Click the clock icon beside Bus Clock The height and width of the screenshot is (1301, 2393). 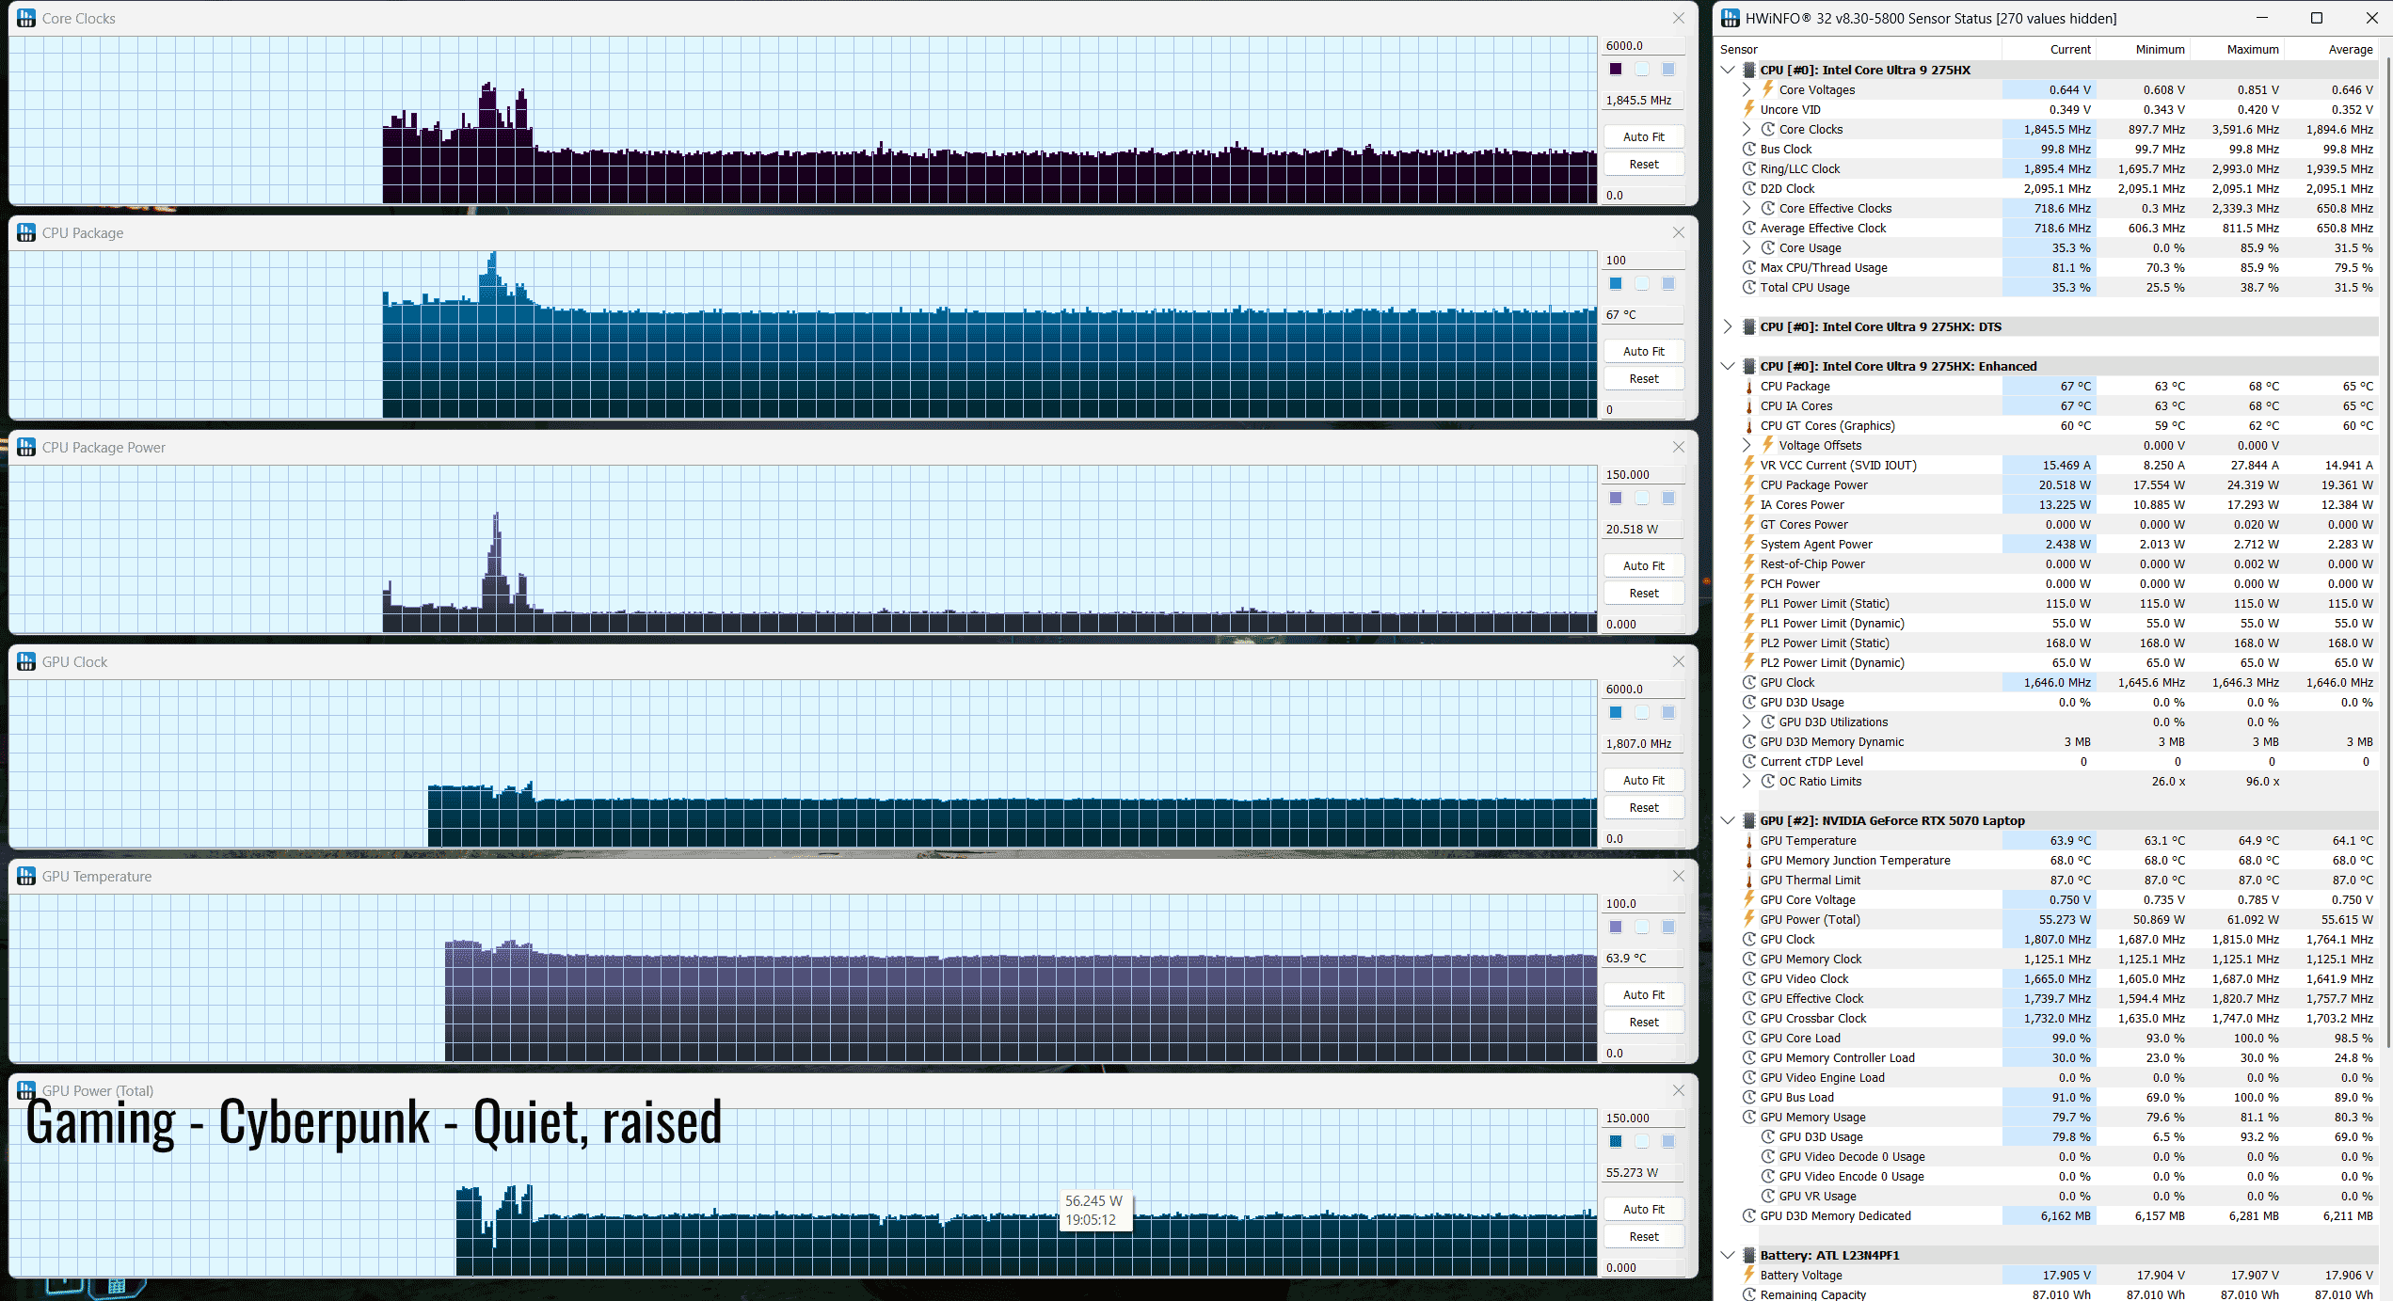pyautogui.click(x=1748, y=149)
